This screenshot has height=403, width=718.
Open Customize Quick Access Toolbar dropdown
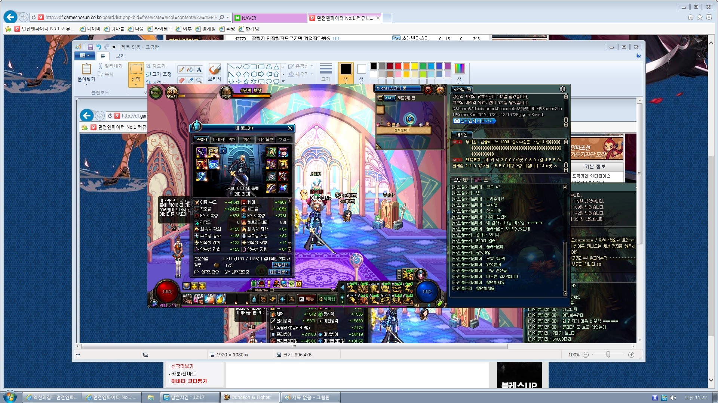[x=114, y=47]
